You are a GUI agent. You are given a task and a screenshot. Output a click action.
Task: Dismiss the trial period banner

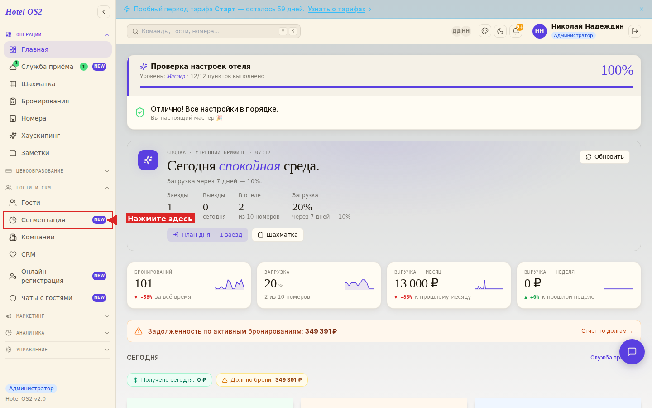coord(642,9)
